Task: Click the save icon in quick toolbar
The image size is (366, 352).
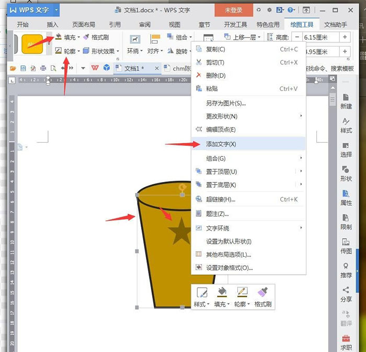Action: coord(23,68)
